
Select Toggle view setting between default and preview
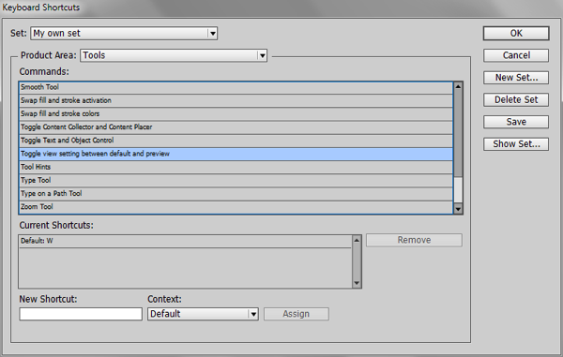236,154
